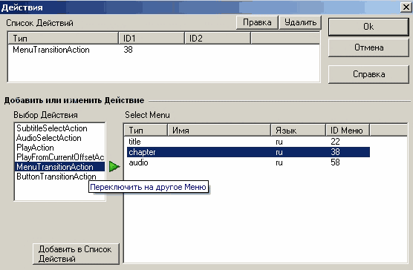Click menu ID value 58
Screen dimensions: 413x270
point(335,162)
